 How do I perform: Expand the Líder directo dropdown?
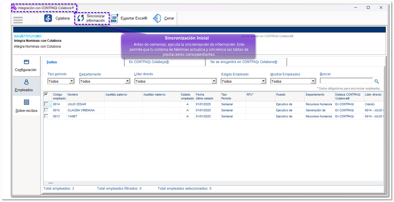pyautogui.click(x=214, y=81)
